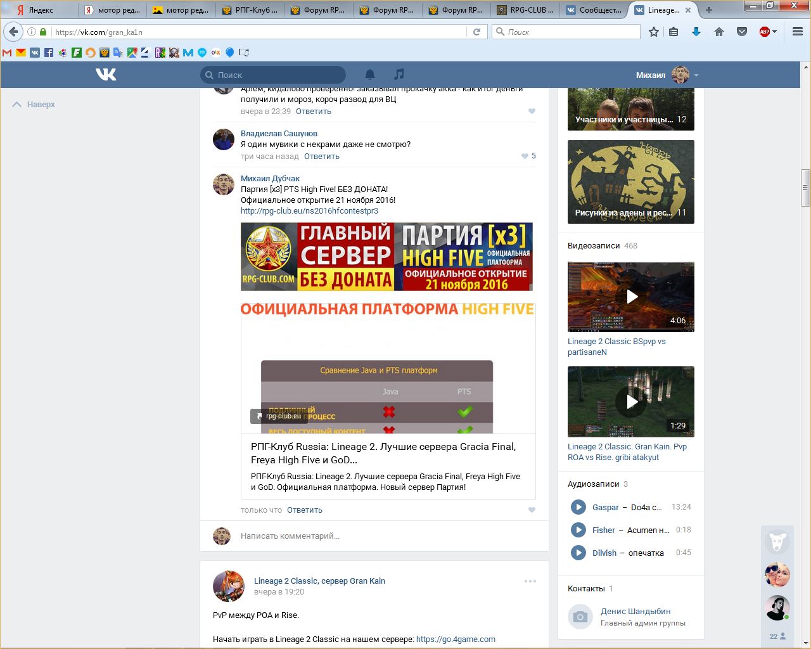811x649 pixels.
Task: Open the Firefox hamburger menu
Action: (798, 32)
